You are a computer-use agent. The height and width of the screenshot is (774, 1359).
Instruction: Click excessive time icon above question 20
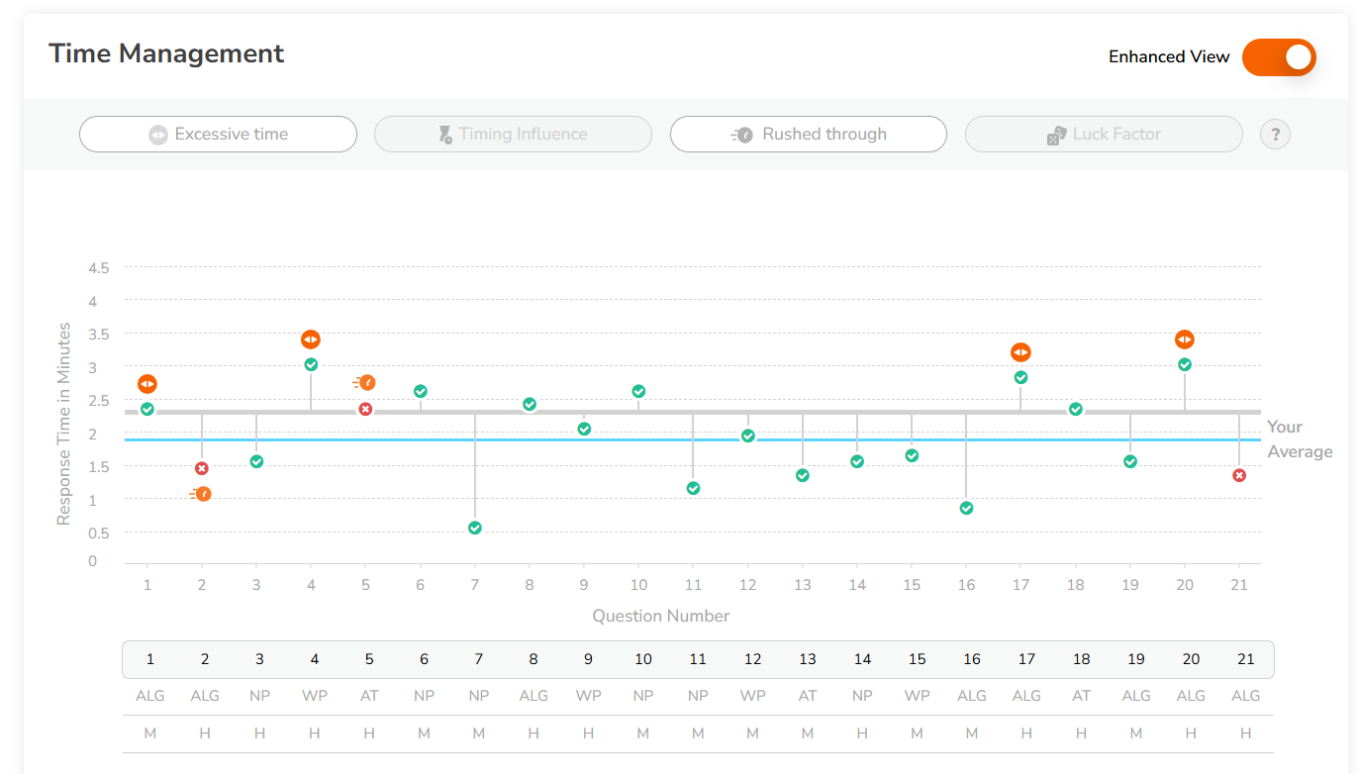(1185, 339)
